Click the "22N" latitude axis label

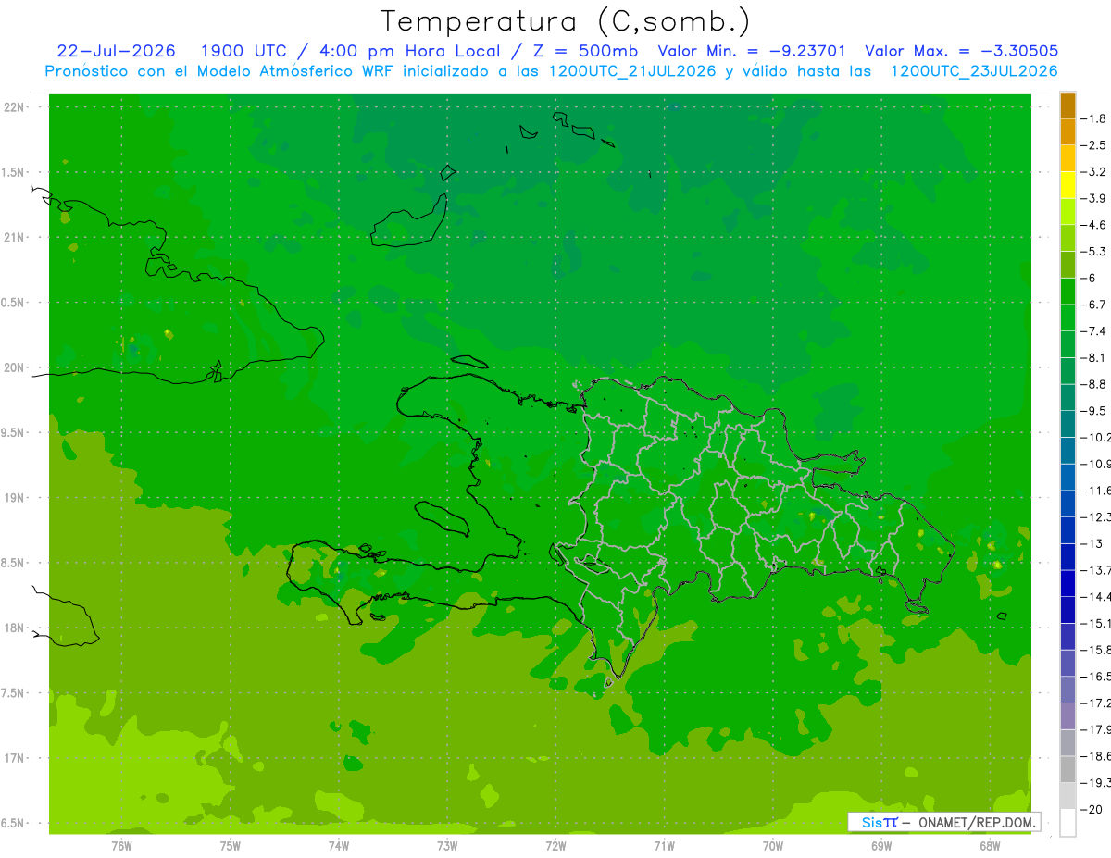pyautogui.click(x=13, y=107)
